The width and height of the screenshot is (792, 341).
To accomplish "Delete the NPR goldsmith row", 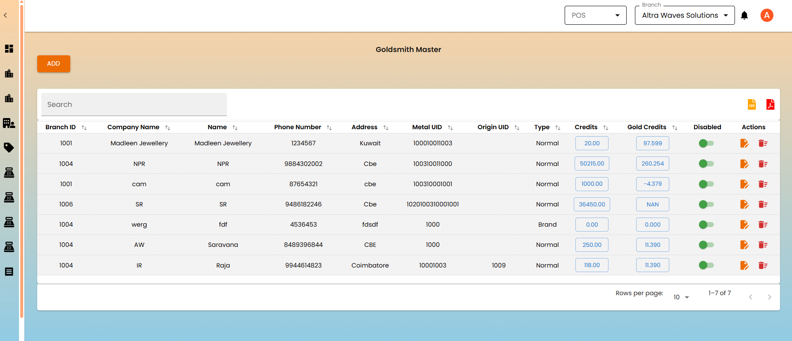I will click(763, 164).
